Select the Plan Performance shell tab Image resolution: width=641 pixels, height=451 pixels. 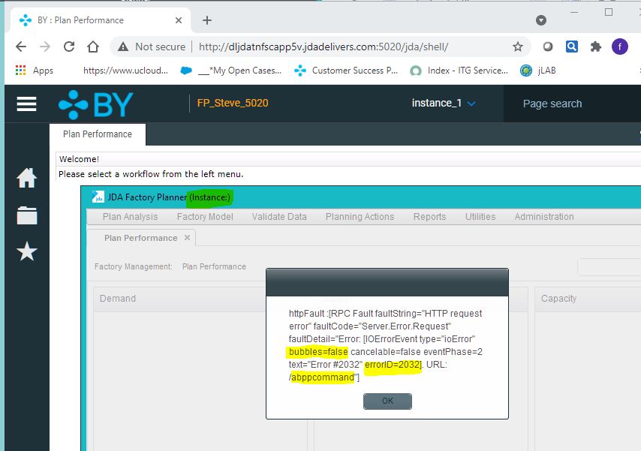[98, 134]
